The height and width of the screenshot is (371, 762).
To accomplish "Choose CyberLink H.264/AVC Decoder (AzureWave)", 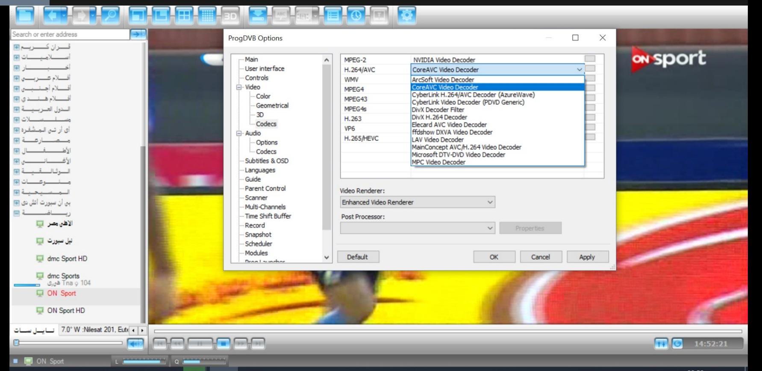I will [x=497, y=95].
